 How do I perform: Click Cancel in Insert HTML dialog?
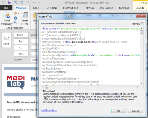click(x=135, y=111)
